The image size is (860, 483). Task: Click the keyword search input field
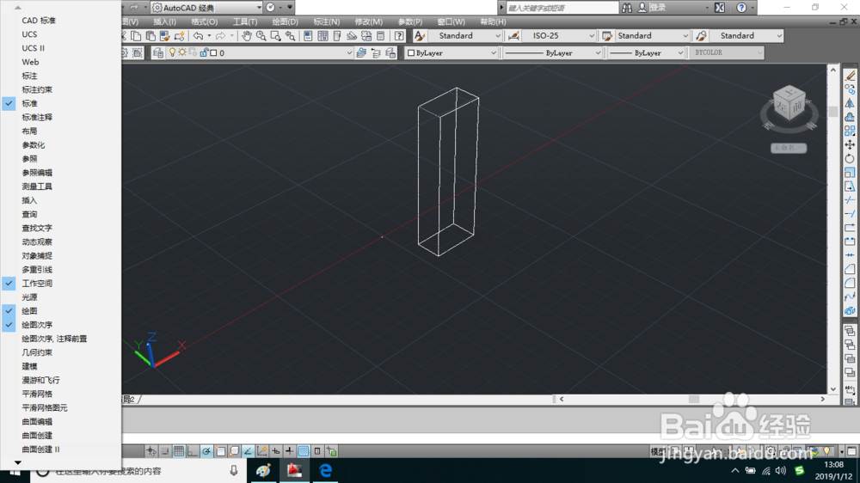pos(562,8)
